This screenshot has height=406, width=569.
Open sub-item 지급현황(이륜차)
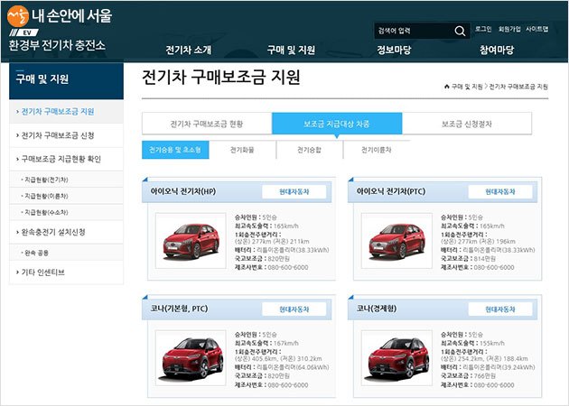click(x=66, y=196)
